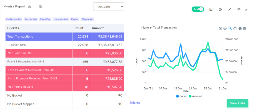The image size is (254, 110).
Task: Close the Myntra Report panel
Action: pyautogui.click(x=246, y=10)
